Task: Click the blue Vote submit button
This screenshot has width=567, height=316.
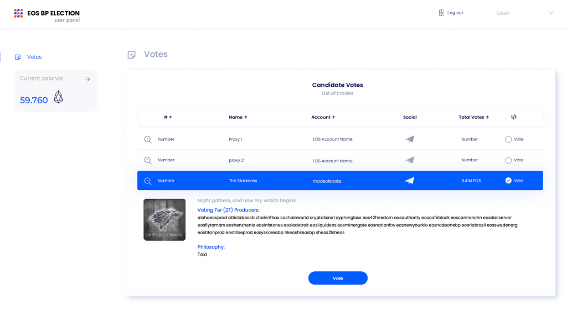Action: click(x=338, y=278)
